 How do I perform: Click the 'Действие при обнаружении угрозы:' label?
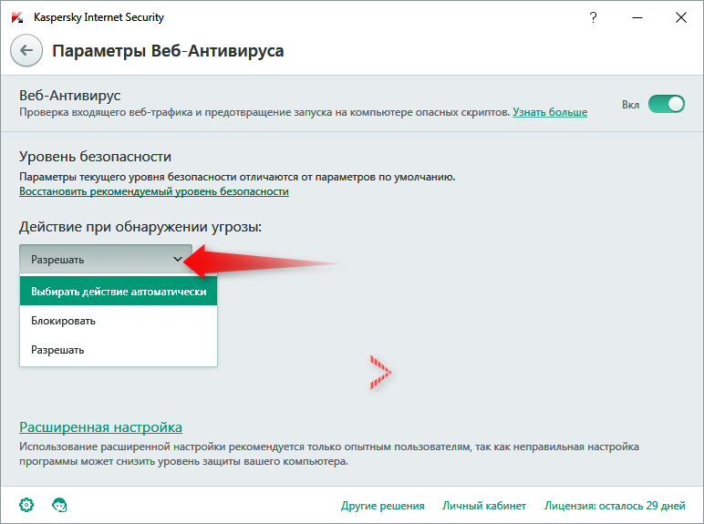point(140,227)
